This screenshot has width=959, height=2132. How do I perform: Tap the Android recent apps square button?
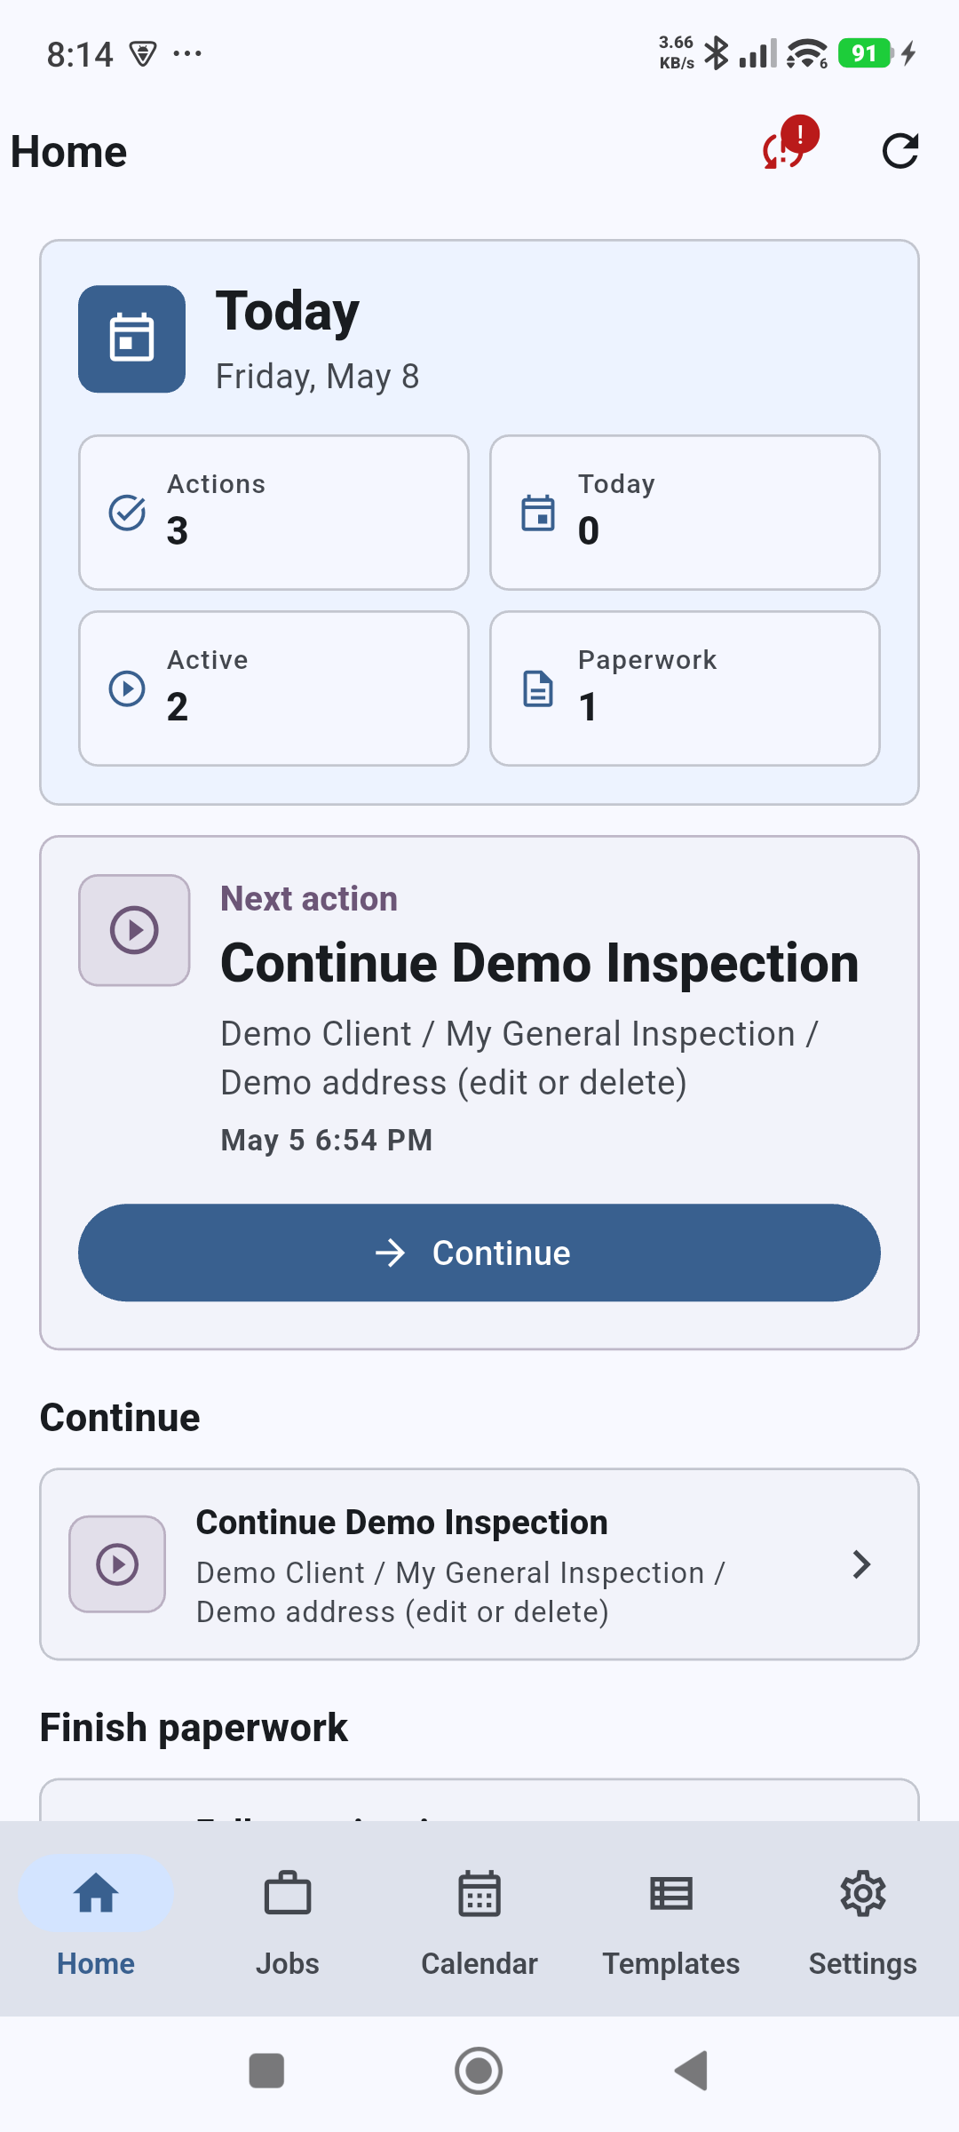[x=266, y=2071]
